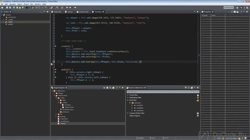Image resolution: width=250 pixels, height=140 pixels.
Task: Click the brush toolbar icon
Action: pyautogui.click(x=52, y=7)
